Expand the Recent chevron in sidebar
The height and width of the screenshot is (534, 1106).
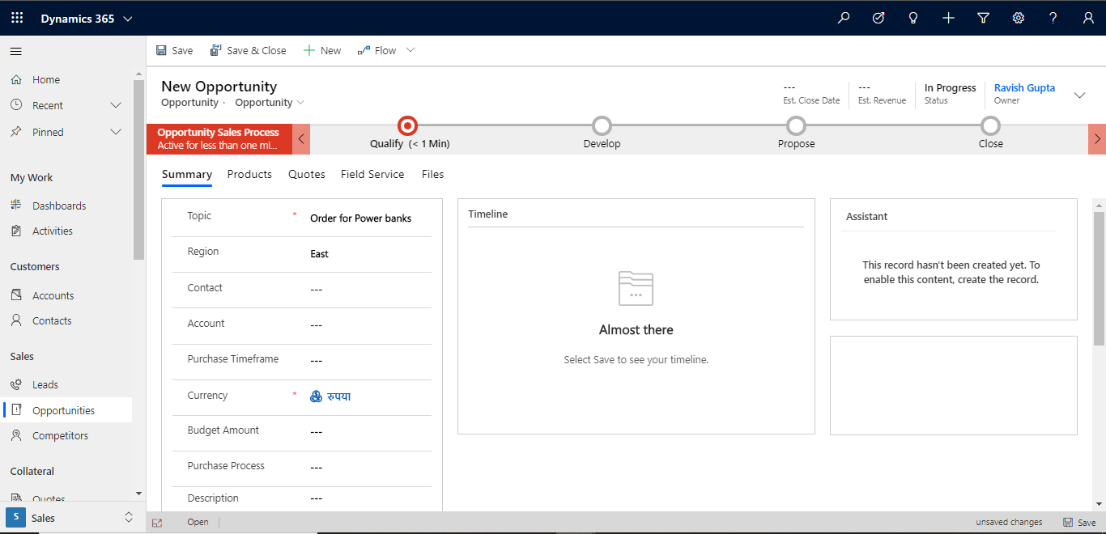[116, 105]
